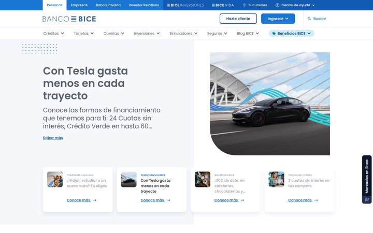Expand the Centro de ayuda dropdown chevron
This screenshot has height=233, width=373.
click(x=313, y=5)
